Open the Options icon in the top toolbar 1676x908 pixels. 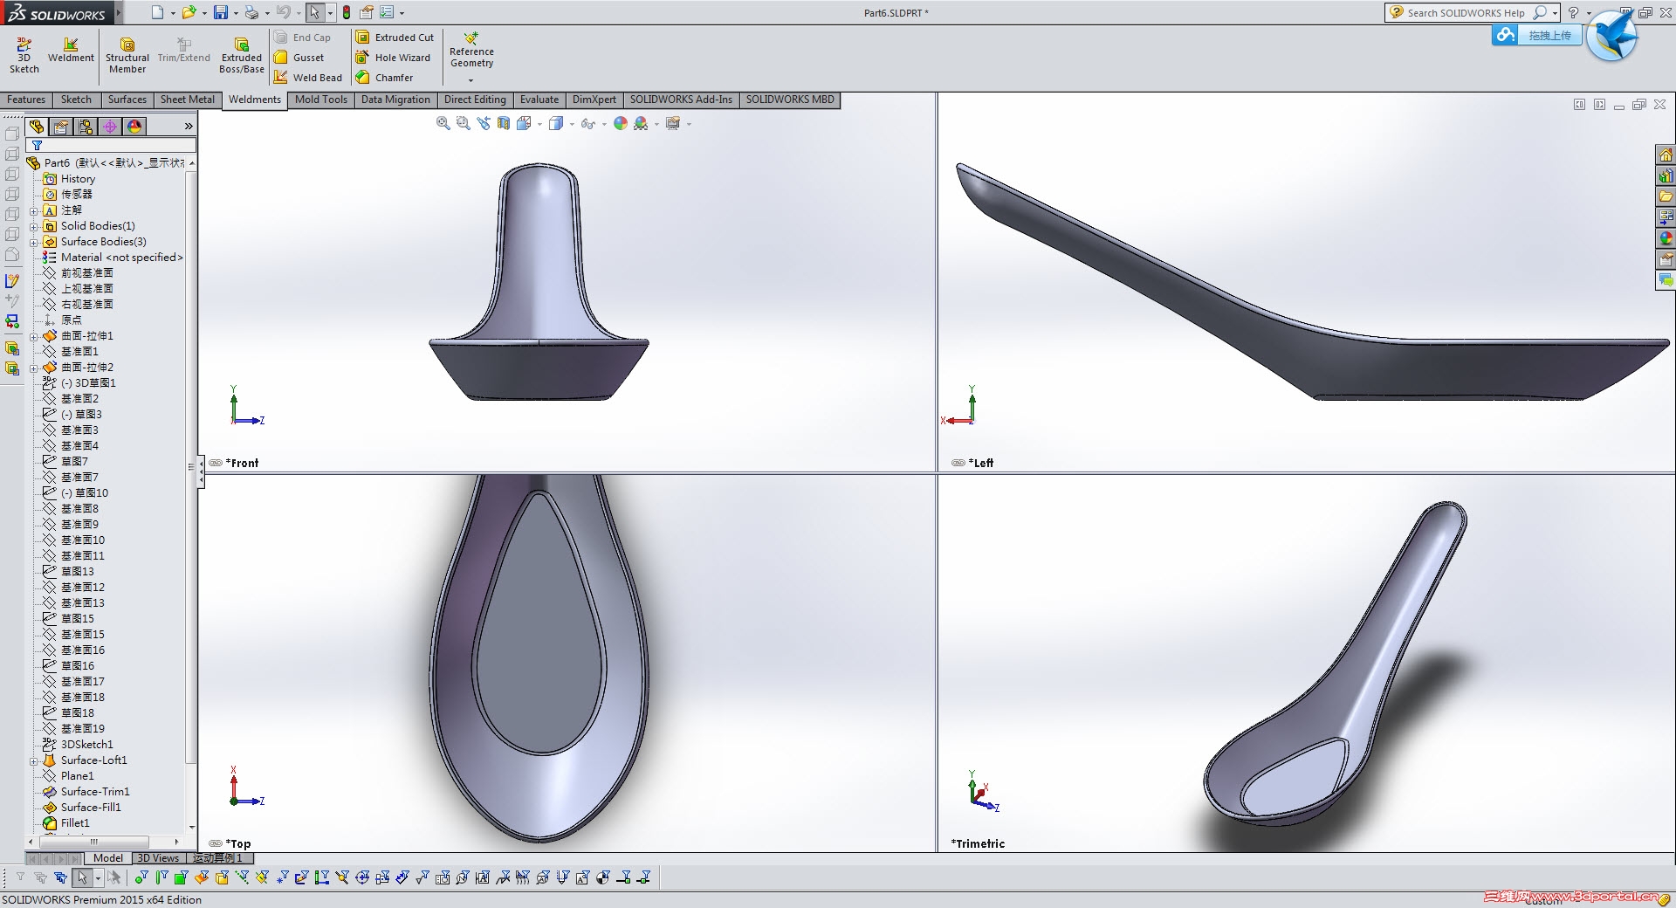click(387, 12)
